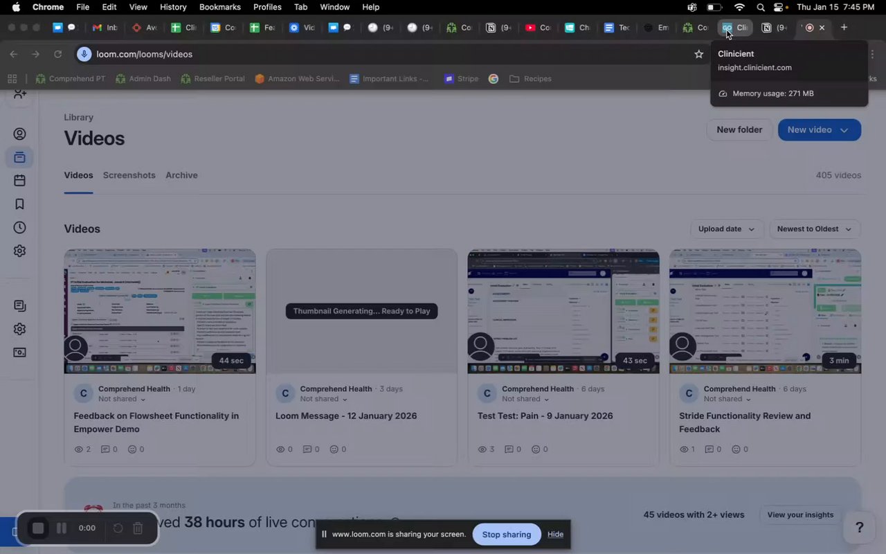The width and height of the screenshot is (886, 554).
Task: Open the upper gear settings sidebar icon
Action: click(19, 251)
